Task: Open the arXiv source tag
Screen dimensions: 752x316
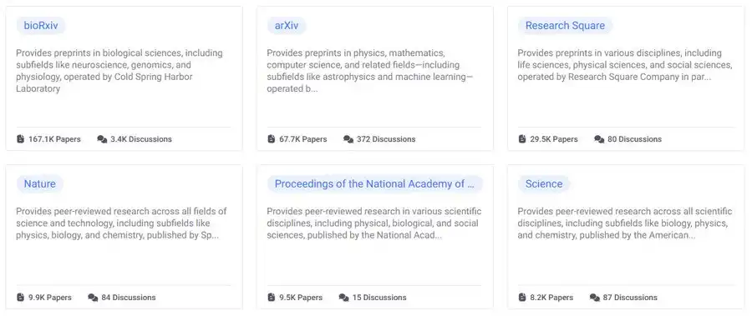Action: pos(287,25)
